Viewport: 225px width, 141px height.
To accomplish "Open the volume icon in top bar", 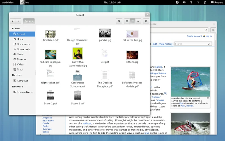I will [184, 2].
